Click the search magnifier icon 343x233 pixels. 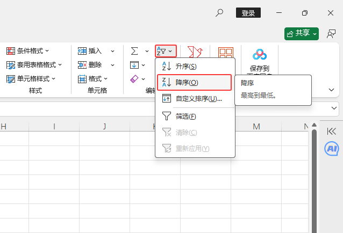(x=219, y=13)
